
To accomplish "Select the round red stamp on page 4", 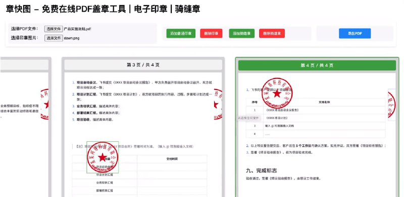I will 277,93.
